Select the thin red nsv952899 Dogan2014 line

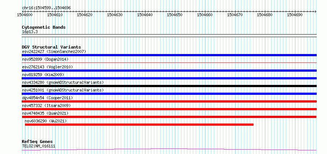pos(169,62)
